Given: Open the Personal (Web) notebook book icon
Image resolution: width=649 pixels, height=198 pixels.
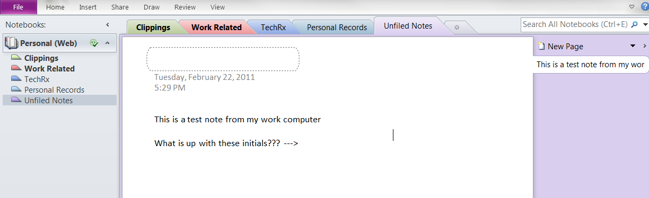Looking at the screenshot, I should coord(12,43).
